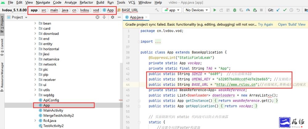Open the Build menu
Viewport: 308px width, 129px height.
100,2
